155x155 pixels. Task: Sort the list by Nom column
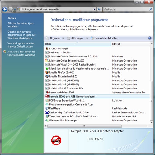tap(77, 44)
